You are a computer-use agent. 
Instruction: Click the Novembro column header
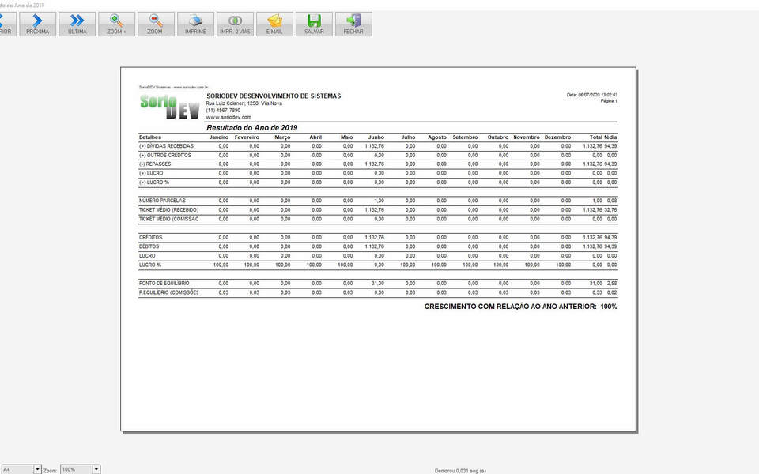pyautogui.click(x=527, y=137)
